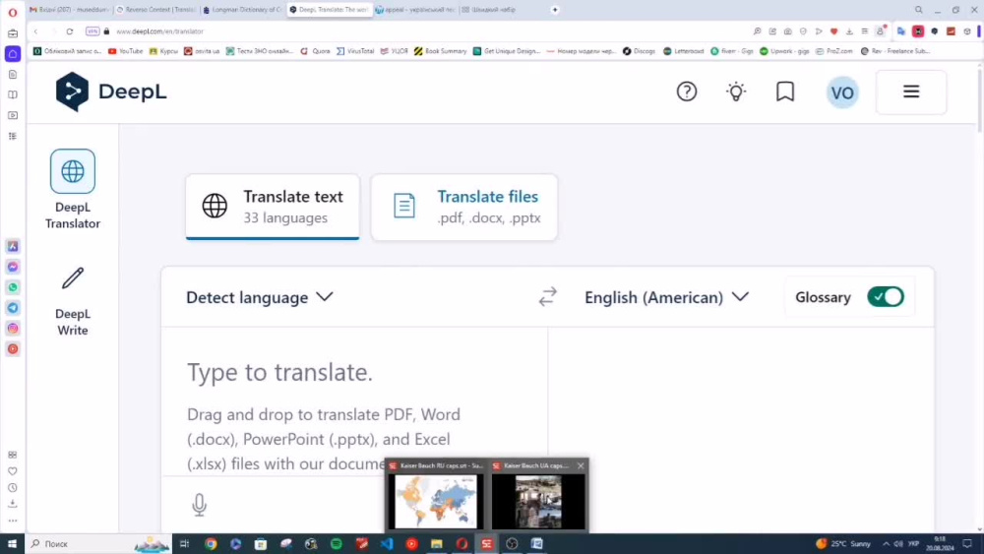Open Quora bookmark
The width and height of the screenshot is (984, 554).
pyautogui.click(x=315, y=51)
